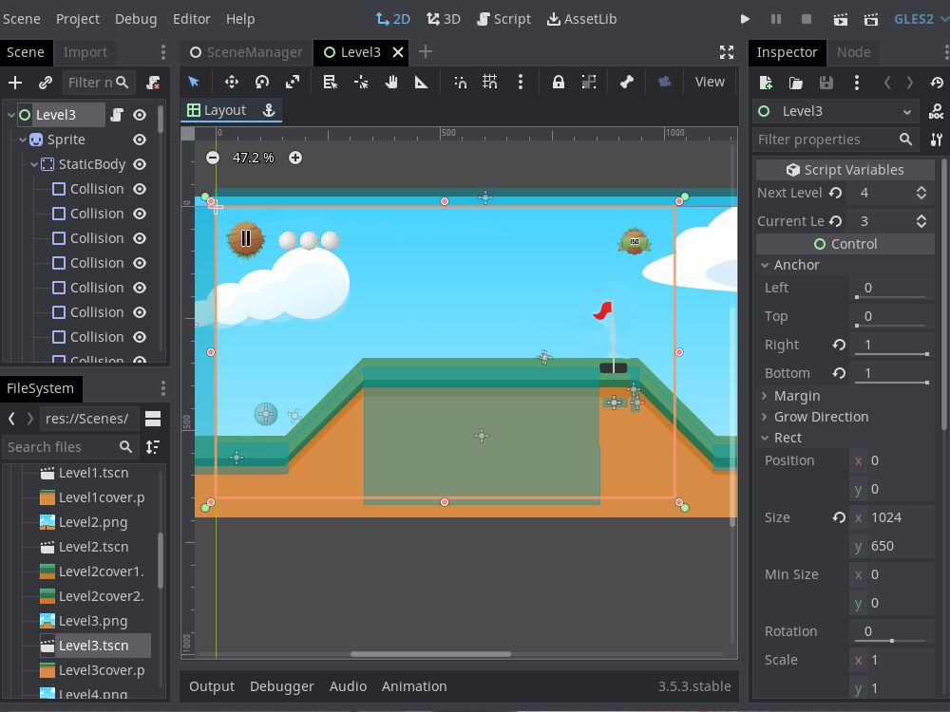This screenshot has width=950, height=712.
Task: Click the skeleton bone options icon
Action: tap(626, 82)
